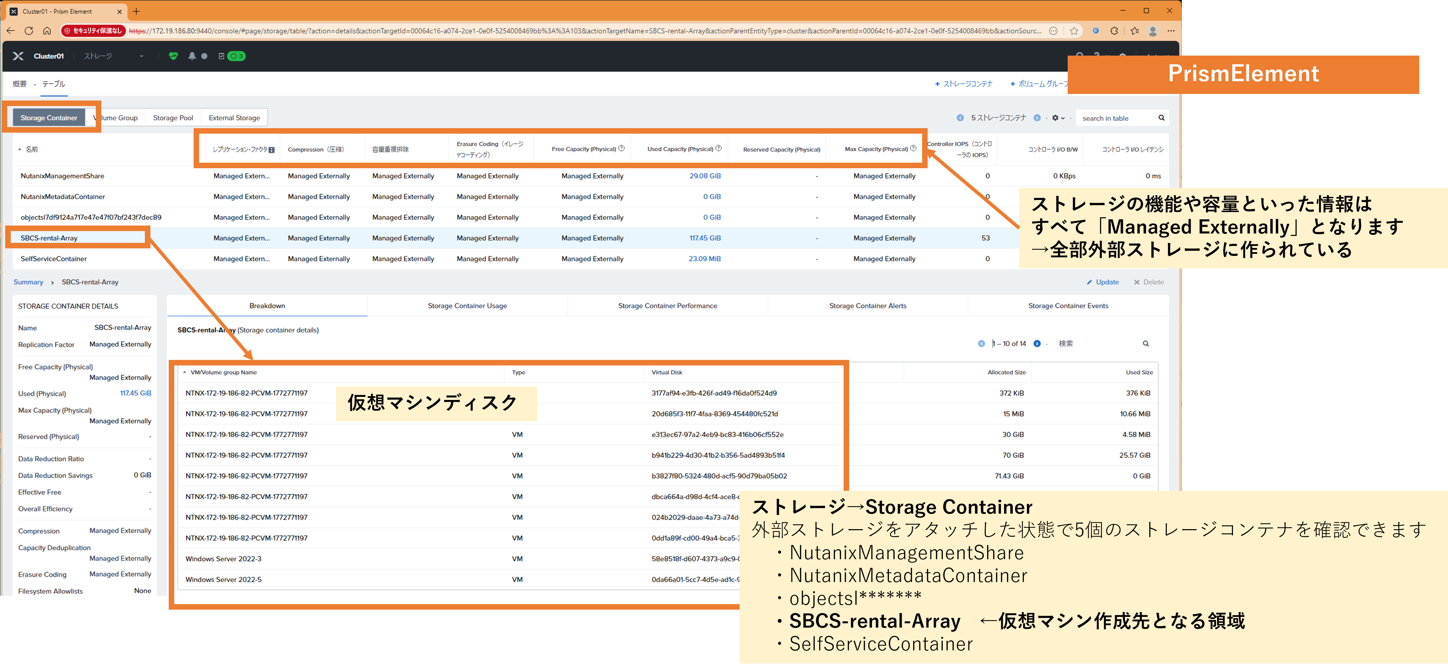This screenshot has height=668, width=1448.
Task: Open the Storage Container Performance tab
Action: pos(667,306)
